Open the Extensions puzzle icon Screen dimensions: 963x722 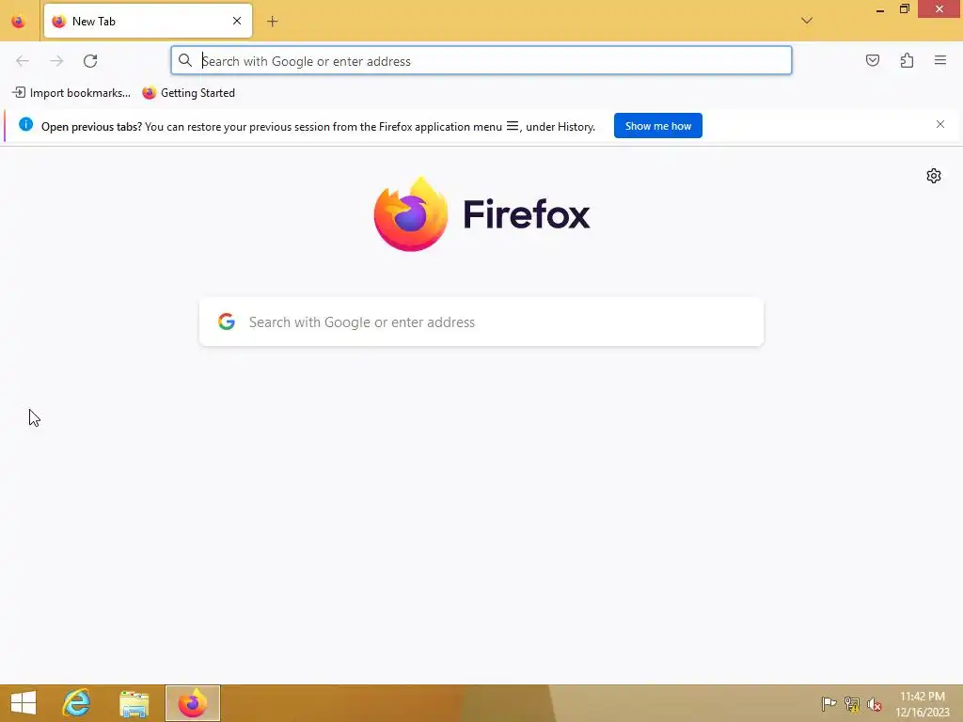[x=908, y=60]
